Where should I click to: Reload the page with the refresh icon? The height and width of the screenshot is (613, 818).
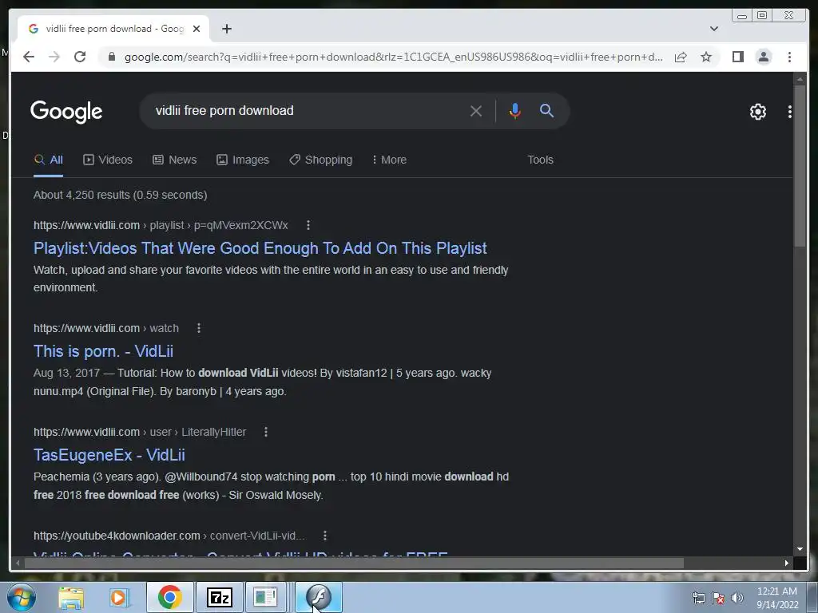[80, 57]
